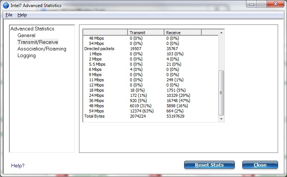The height and width of the screenshot is (177, 287).
Task: Click the Reset Stats button
Action: (209, 165)
